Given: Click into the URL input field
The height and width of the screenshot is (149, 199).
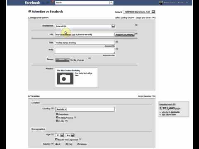Looking at the screenshot, I should (85, 34).
